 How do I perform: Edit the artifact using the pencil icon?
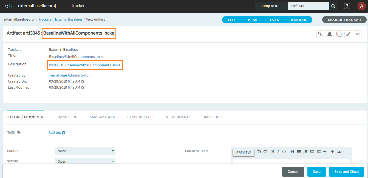[348, 34]
